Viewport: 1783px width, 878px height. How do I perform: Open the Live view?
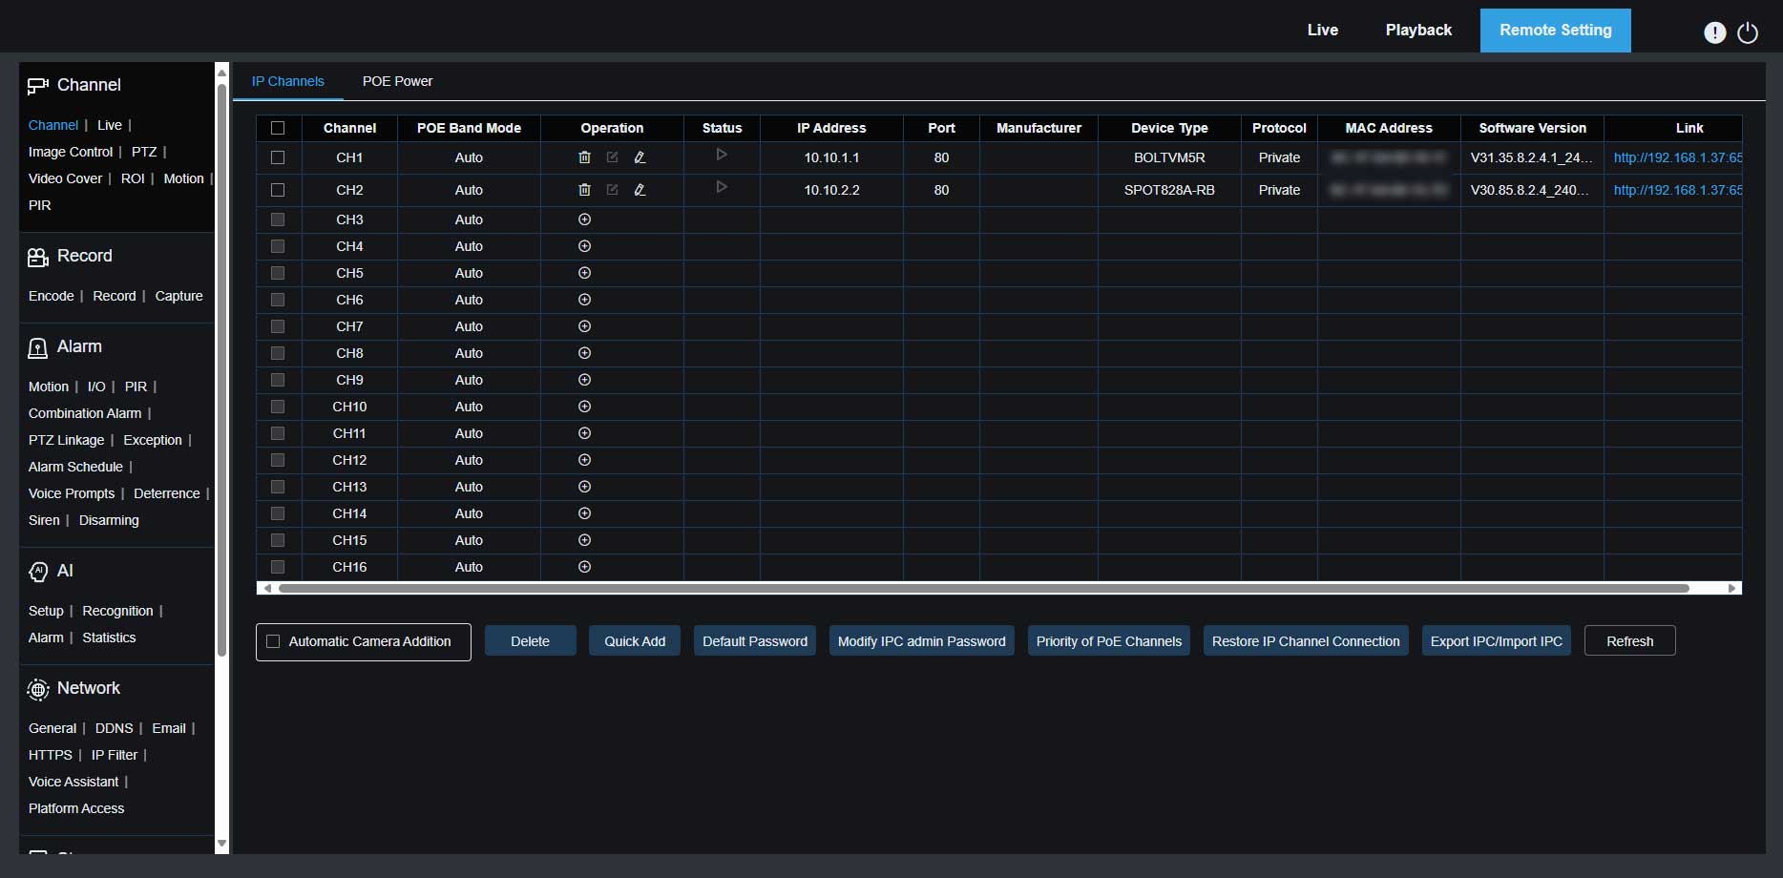(1323, 30)
